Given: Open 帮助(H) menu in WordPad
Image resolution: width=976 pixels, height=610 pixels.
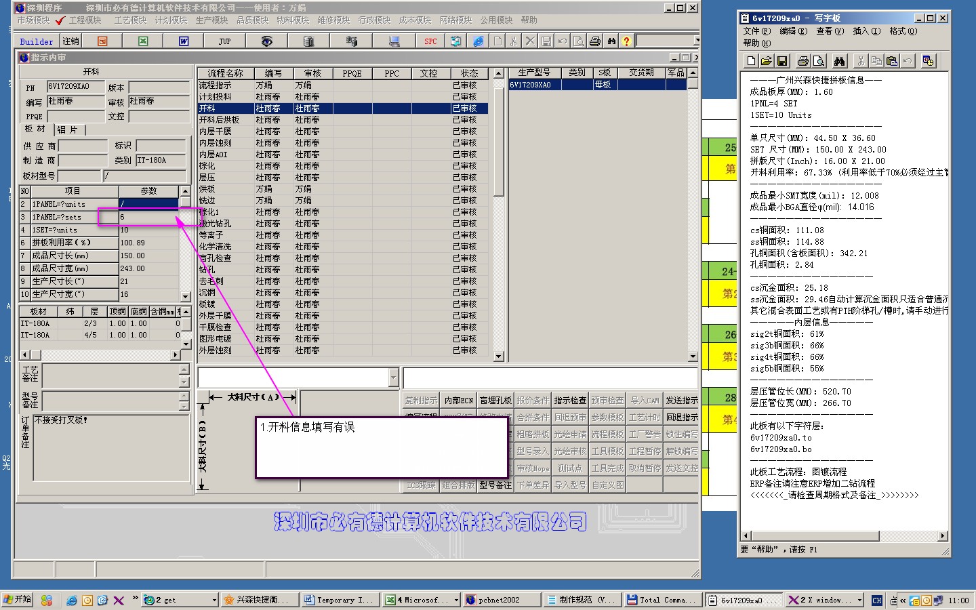Looking at the screenshot, I should (756, 43).
